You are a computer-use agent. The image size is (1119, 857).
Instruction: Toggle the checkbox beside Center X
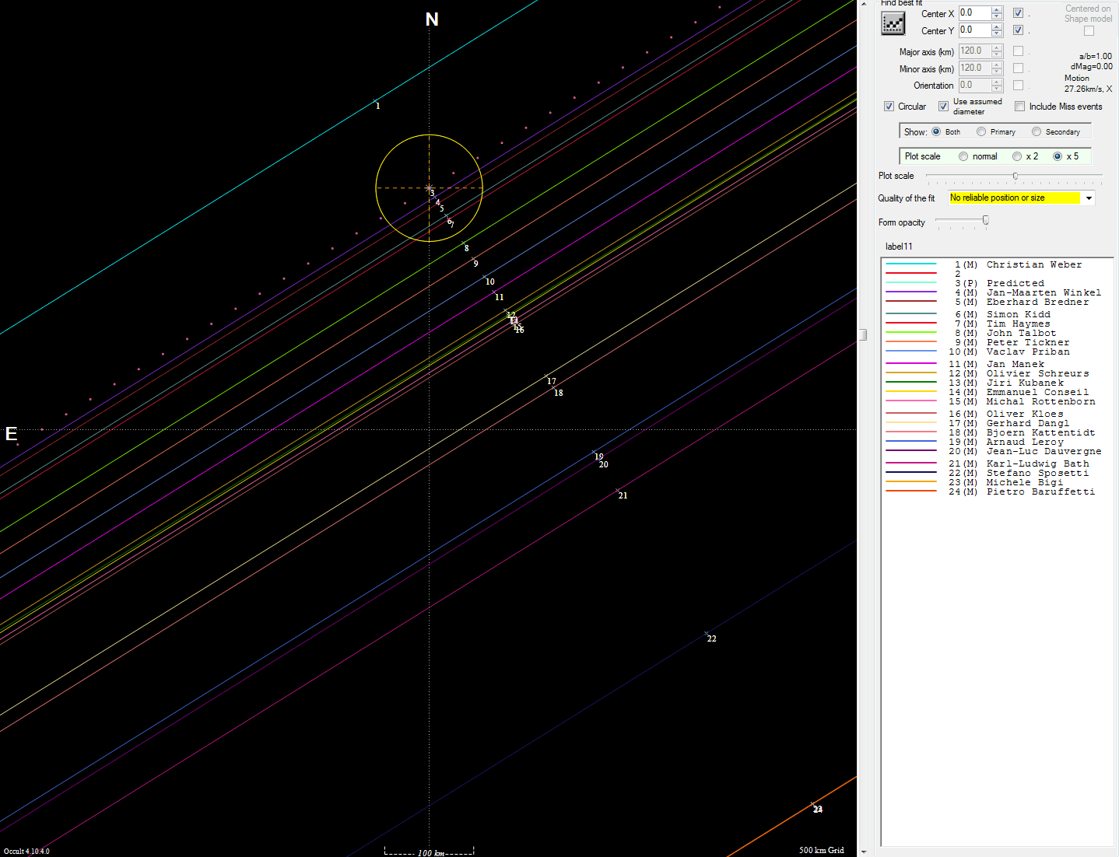1018,13
